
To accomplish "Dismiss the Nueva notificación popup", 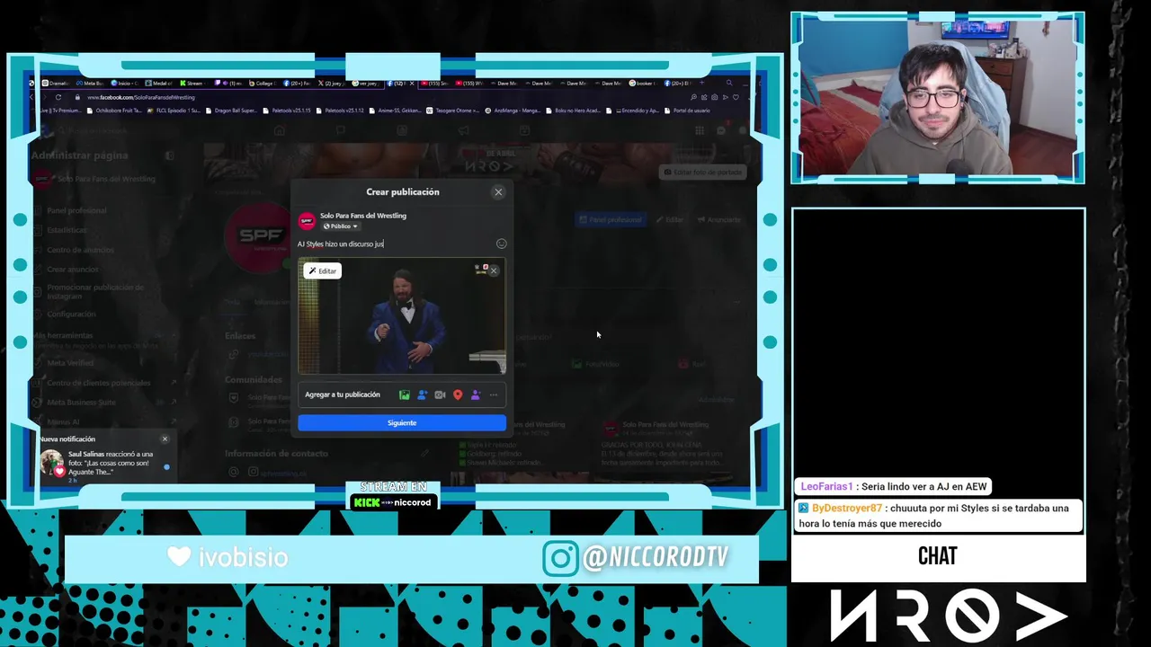I will (165, 439).
